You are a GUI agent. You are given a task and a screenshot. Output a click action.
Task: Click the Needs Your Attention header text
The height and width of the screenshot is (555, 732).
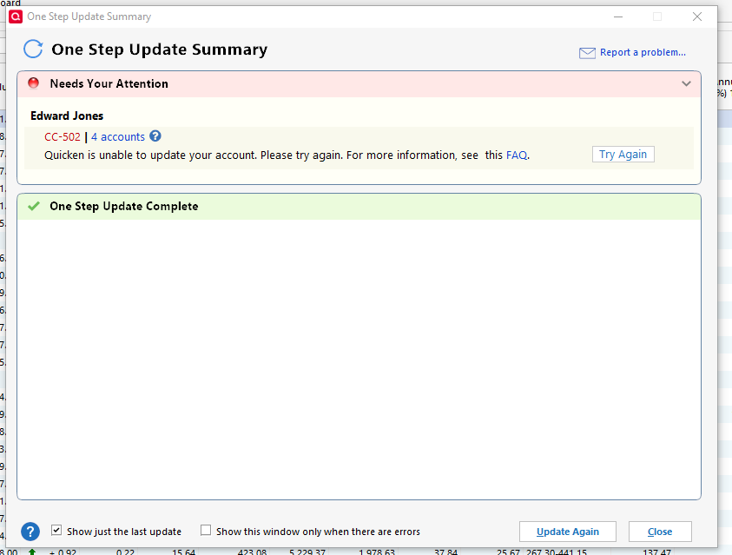click(109, 83)
